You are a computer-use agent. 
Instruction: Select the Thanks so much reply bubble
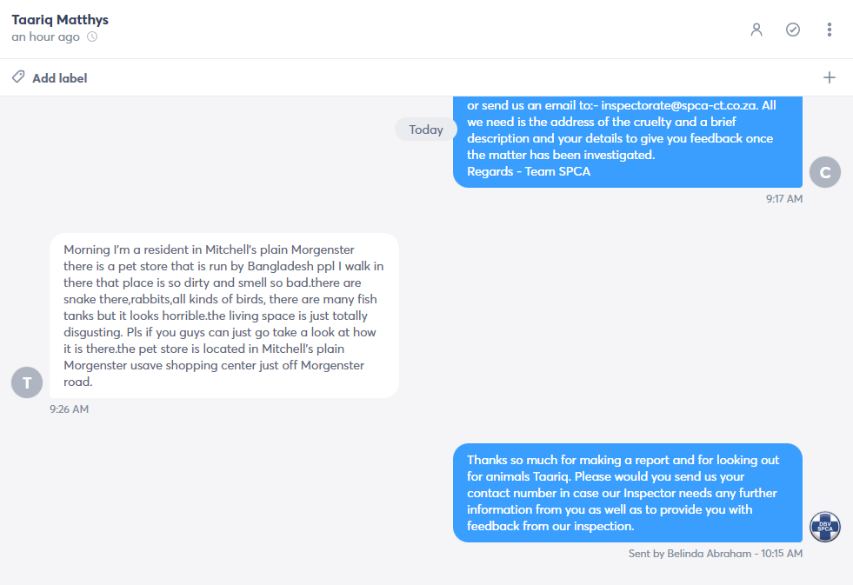(628, 493)
